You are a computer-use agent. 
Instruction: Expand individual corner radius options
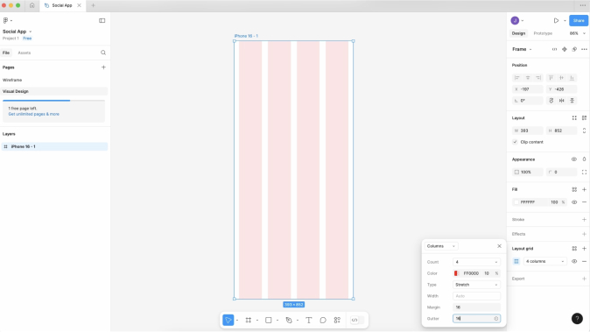(584, 172)
